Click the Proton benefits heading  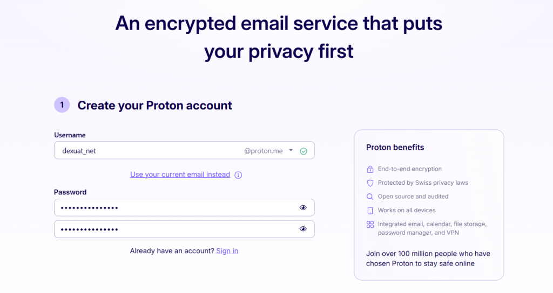395,148
